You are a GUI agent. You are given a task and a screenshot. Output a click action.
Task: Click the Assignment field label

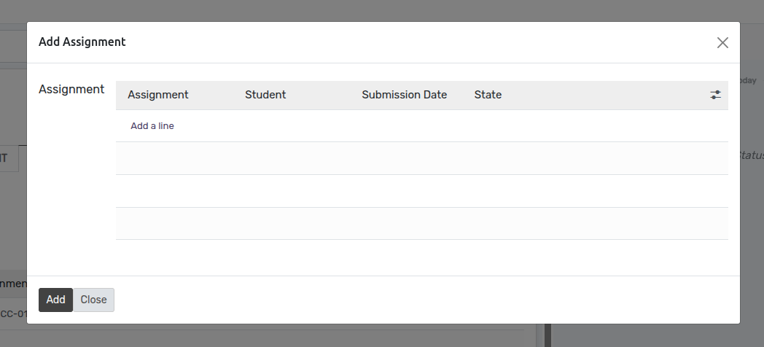coord(71,89)
